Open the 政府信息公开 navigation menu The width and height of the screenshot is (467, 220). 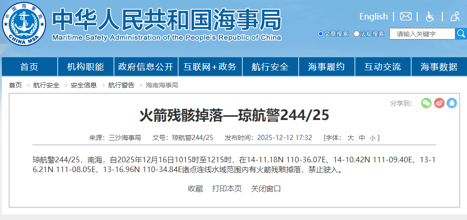point(146,67)
